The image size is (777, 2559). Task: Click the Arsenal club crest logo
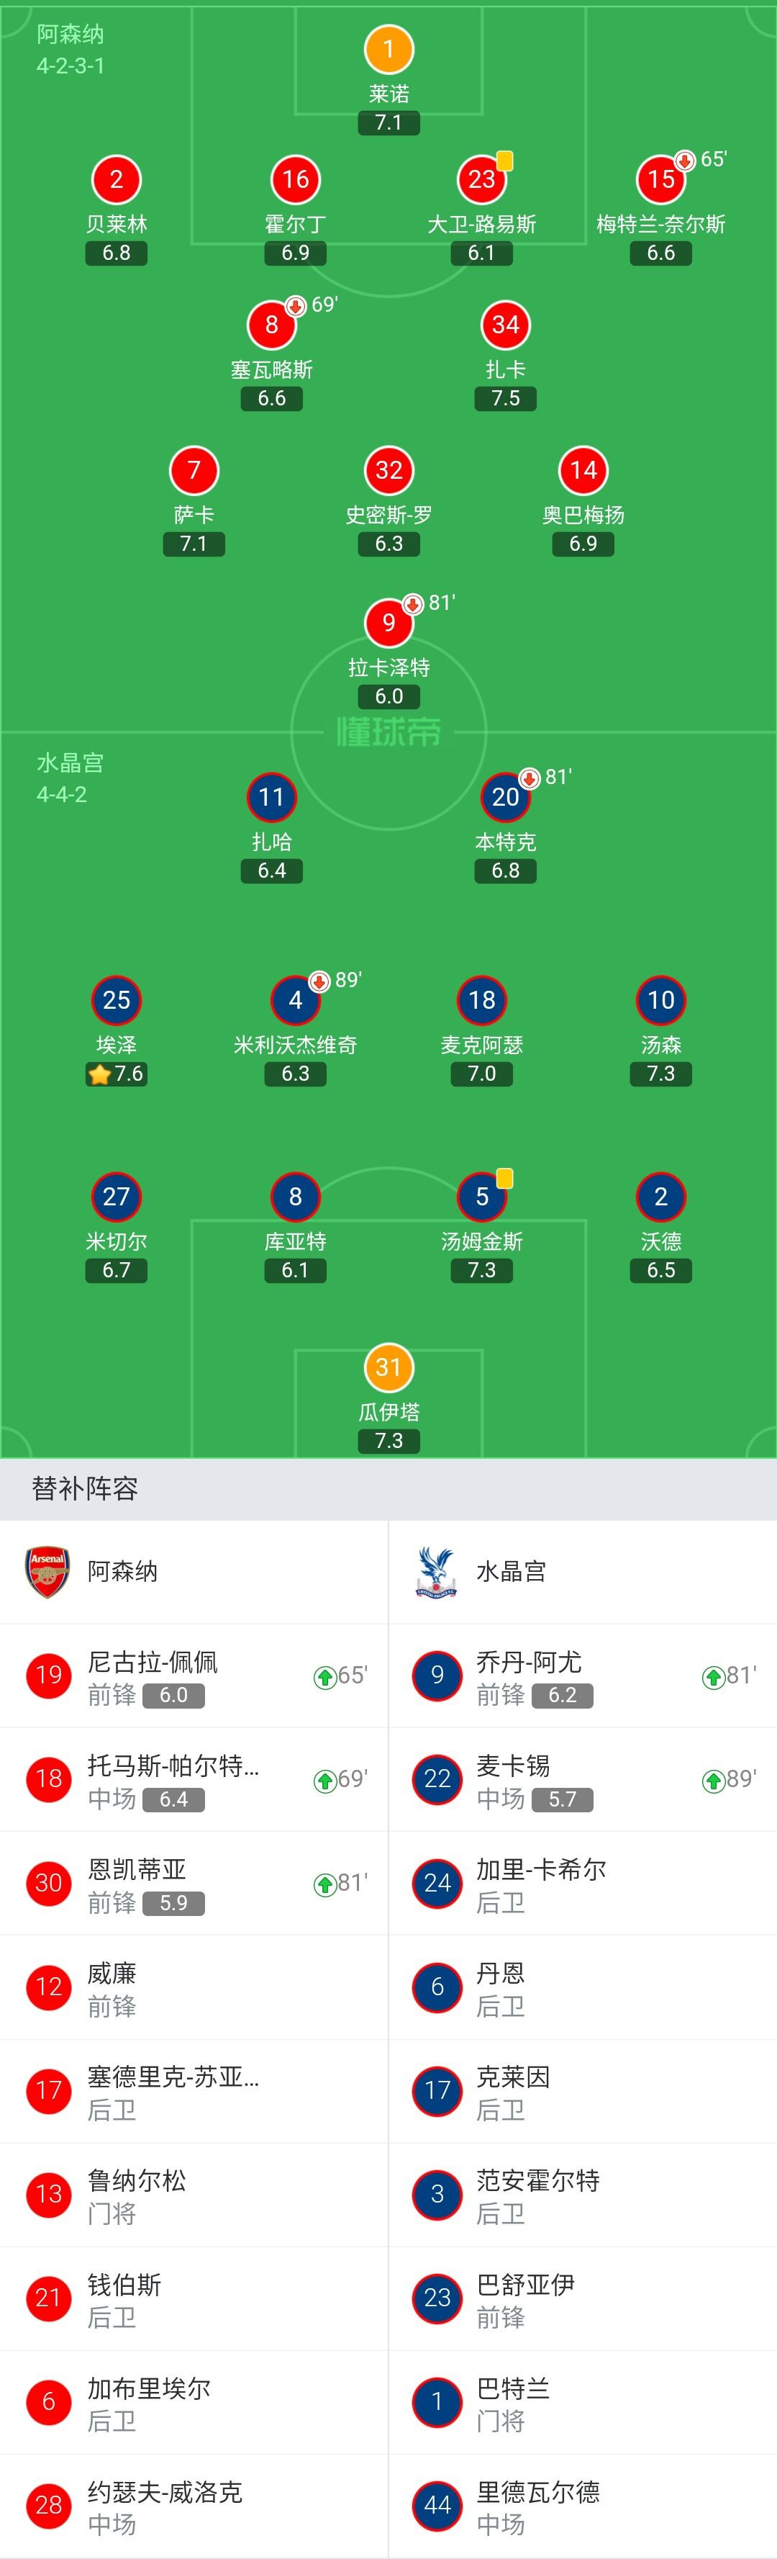pos(47,1572)
